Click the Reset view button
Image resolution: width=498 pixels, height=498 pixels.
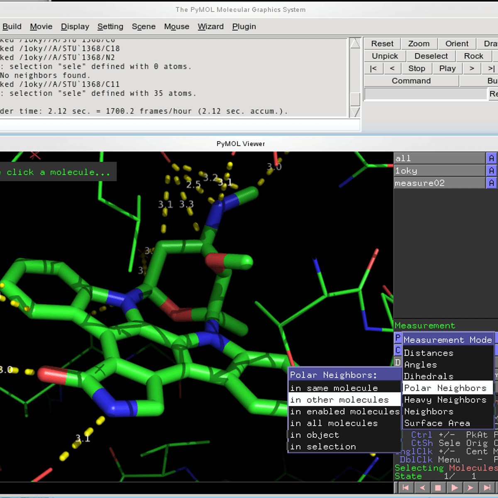382,44
